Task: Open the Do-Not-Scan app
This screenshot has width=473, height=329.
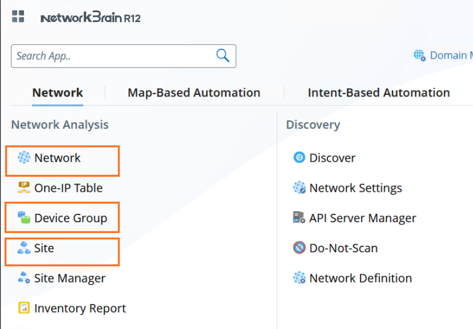Action: click(343, 248)
